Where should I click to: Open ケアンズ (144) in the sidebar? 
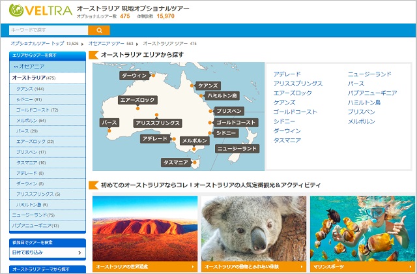(x=29, y=89)
